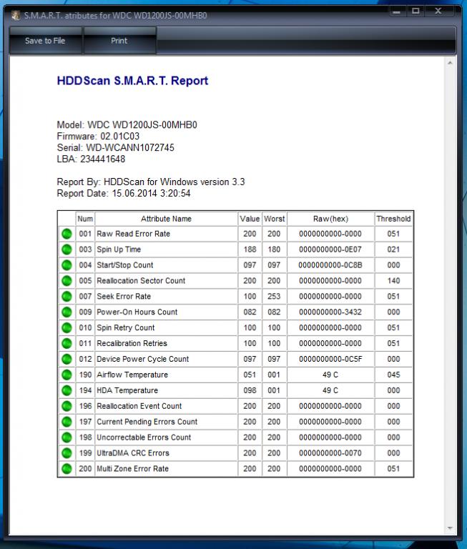467x549 pixels.
Task: Select green indicator beside Reallocation Sector Count
Action: [x=67, y=281]
